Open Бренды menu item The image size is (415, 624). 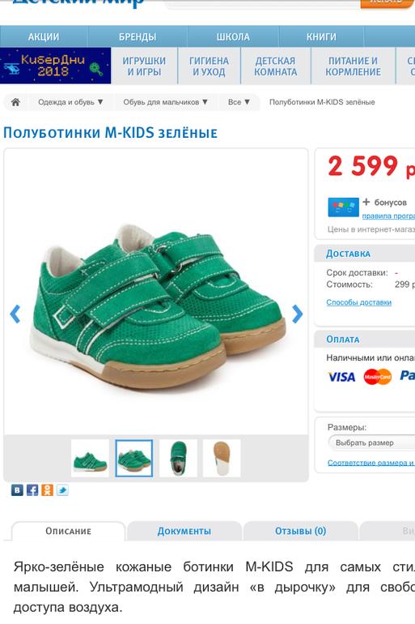(138, 37)
